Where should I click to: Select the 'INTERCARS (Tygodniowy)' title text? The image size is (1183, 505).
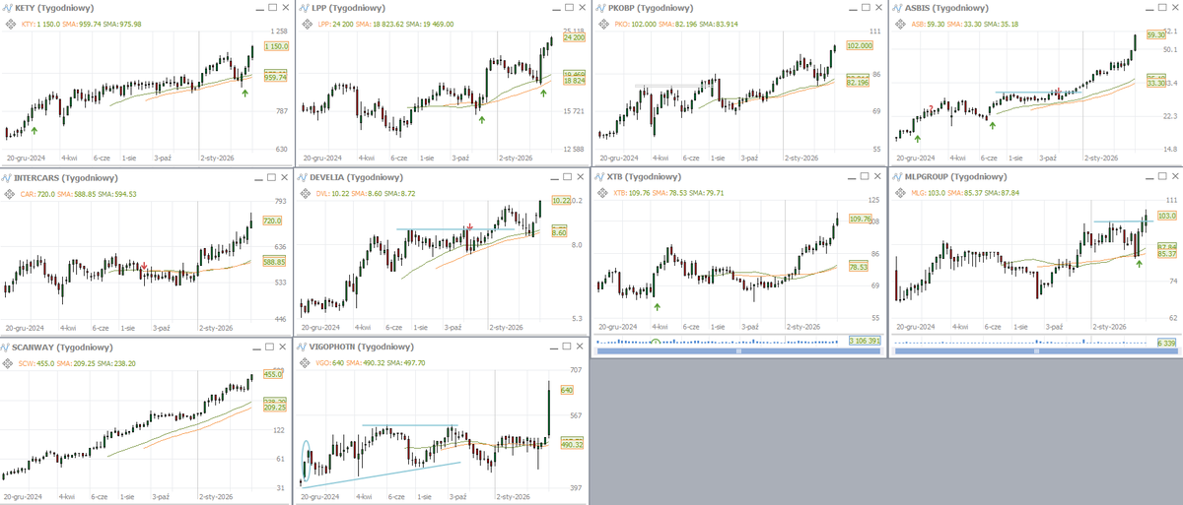pos(66,178)
